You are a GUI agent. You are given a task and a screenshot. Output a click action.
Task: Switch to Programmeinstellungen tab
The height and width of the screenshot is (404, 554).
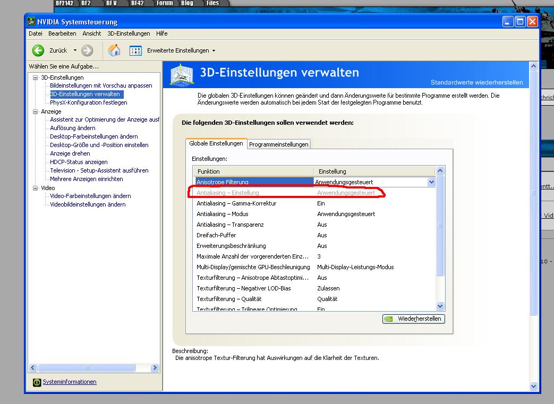pos(279,144)
